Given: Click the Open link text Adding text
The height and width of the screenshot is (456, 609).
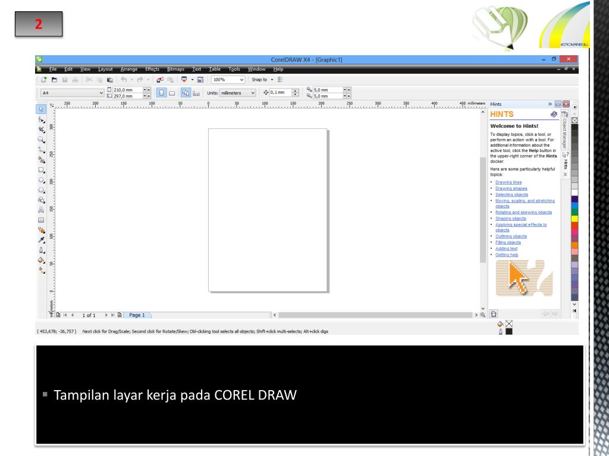Looking at the screenshot, I should click(506, 249).
